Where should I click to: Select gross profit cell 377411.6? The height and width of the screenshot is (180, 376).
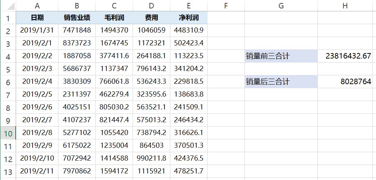pyautogui.click(x=114, y=56)
